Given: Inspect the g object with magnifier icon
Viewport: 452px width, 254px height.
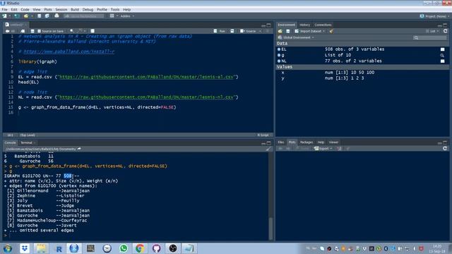Looking at the screenshot, I should (443, 55).
